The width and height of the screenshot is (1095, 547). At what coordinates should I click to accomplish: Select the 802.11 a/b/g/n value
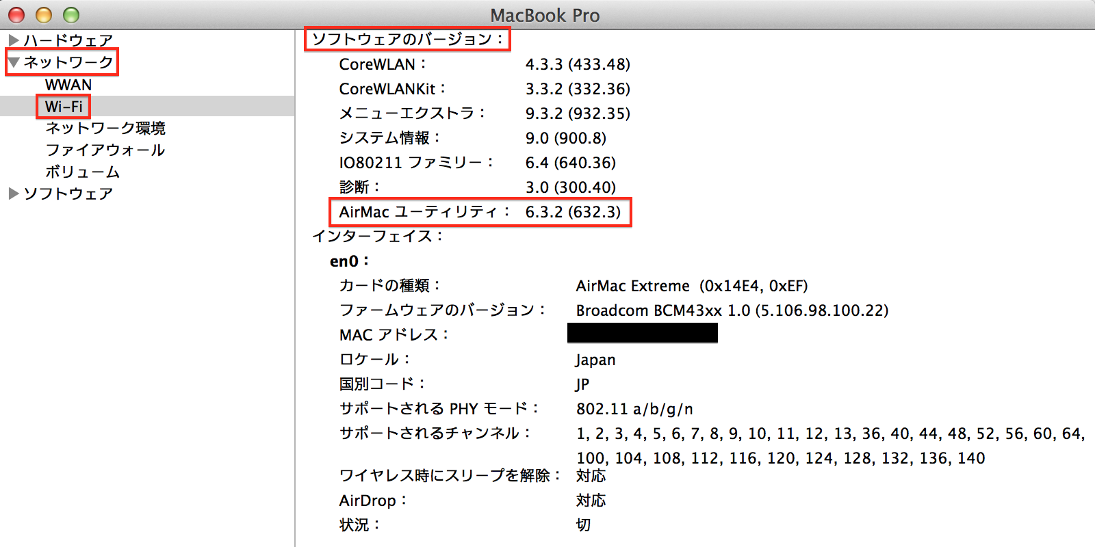[x=634, y=409]
